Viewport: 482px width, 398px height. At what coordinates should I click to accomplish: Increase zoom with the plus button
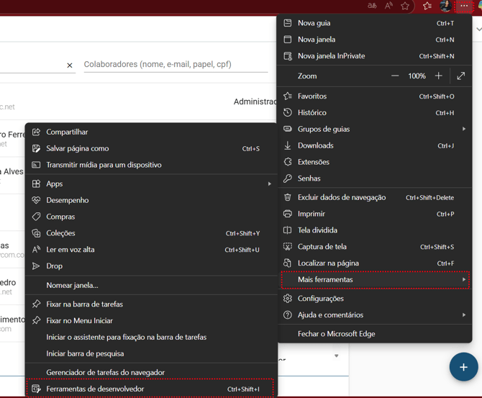[439, 76]
